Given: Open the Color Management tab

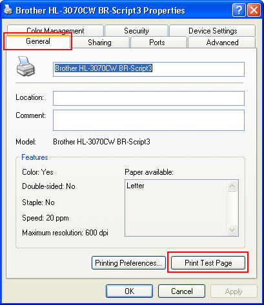Looking at the screenshot, I should tap(56, 30).
